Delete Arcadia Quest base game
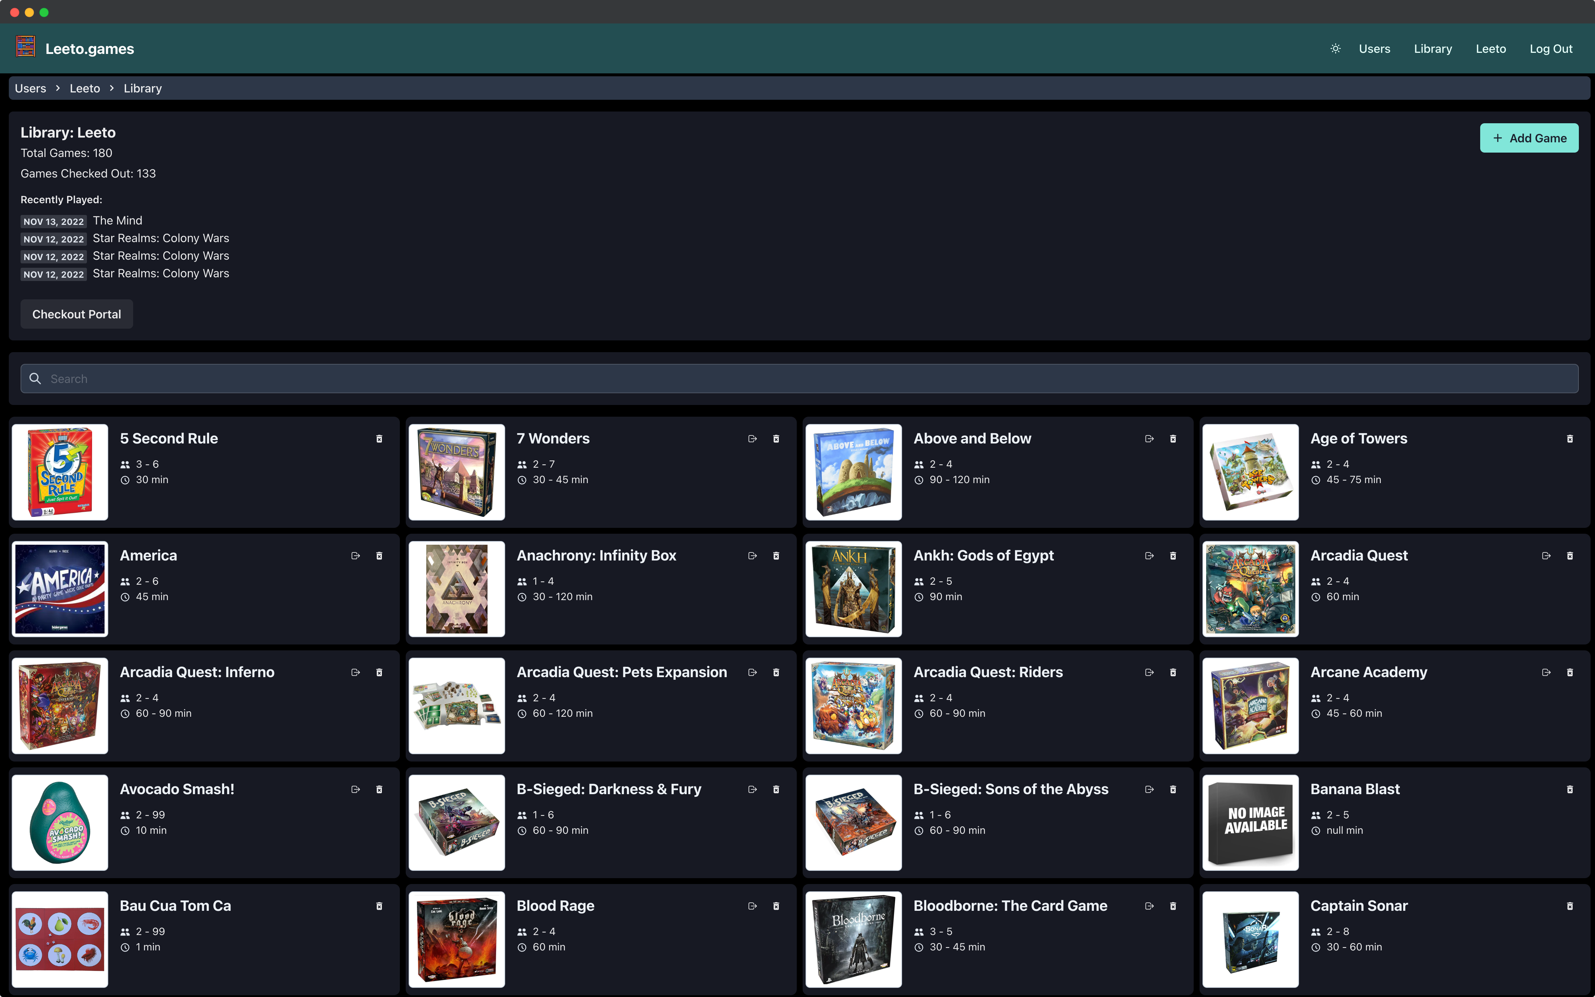 pyautogui.click(x=1570, y=556)
